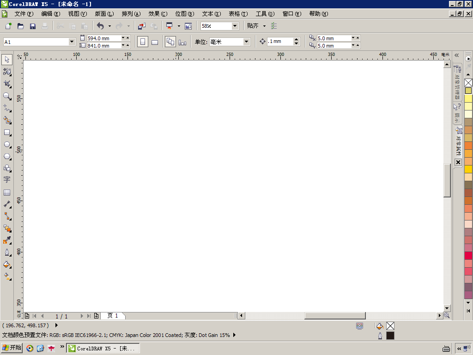Select the Dimension tool
473x355 pixels.
pos(7,204)
